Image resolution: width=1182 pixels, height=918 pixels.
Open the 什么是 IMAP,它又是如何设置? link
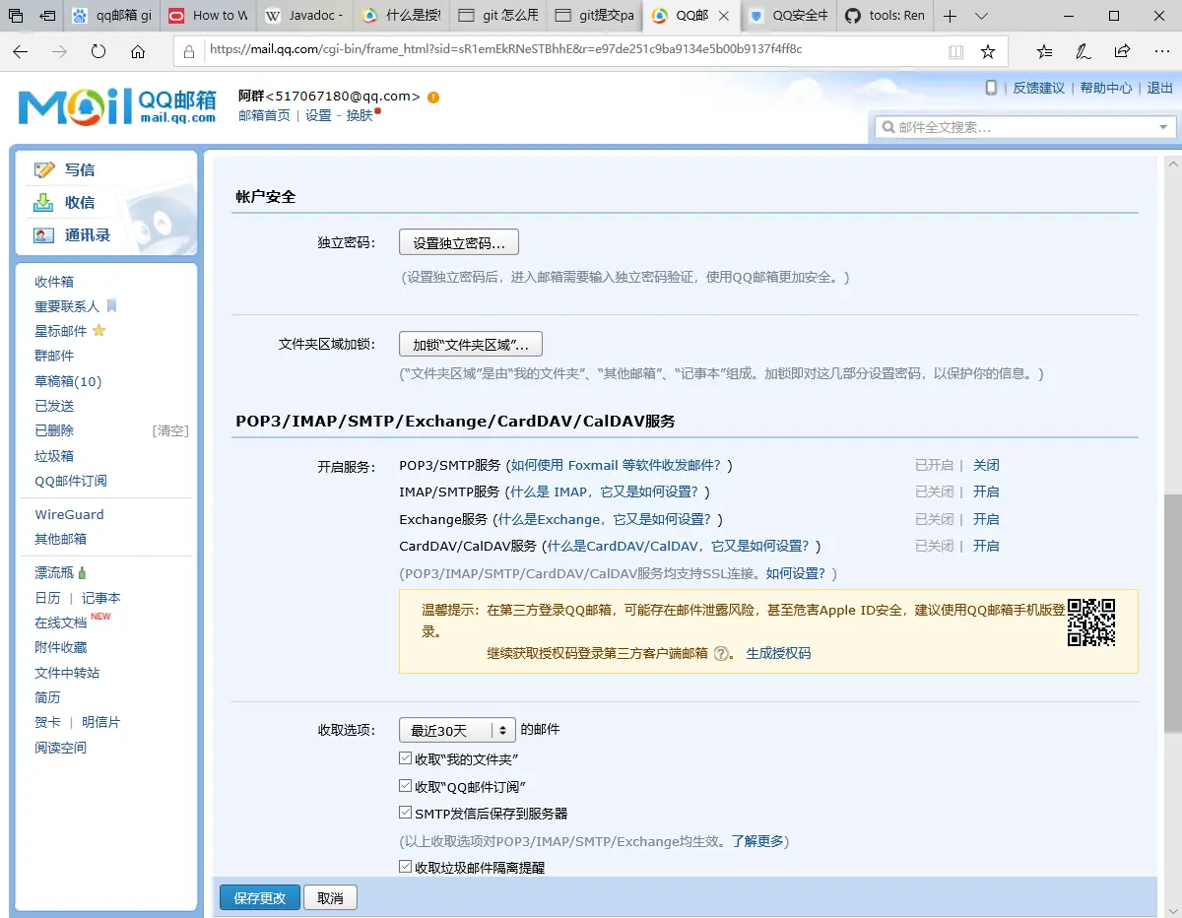point(604,492)
